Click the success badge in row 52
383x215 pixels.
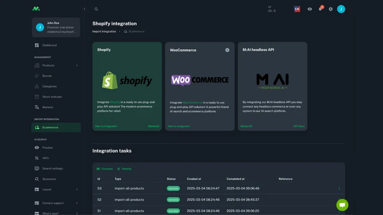click(x=173, y=200)
